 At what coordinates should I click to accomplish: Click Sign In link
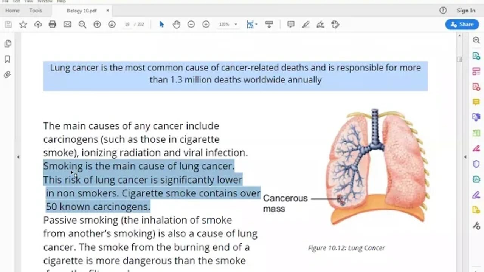point(466,11)
